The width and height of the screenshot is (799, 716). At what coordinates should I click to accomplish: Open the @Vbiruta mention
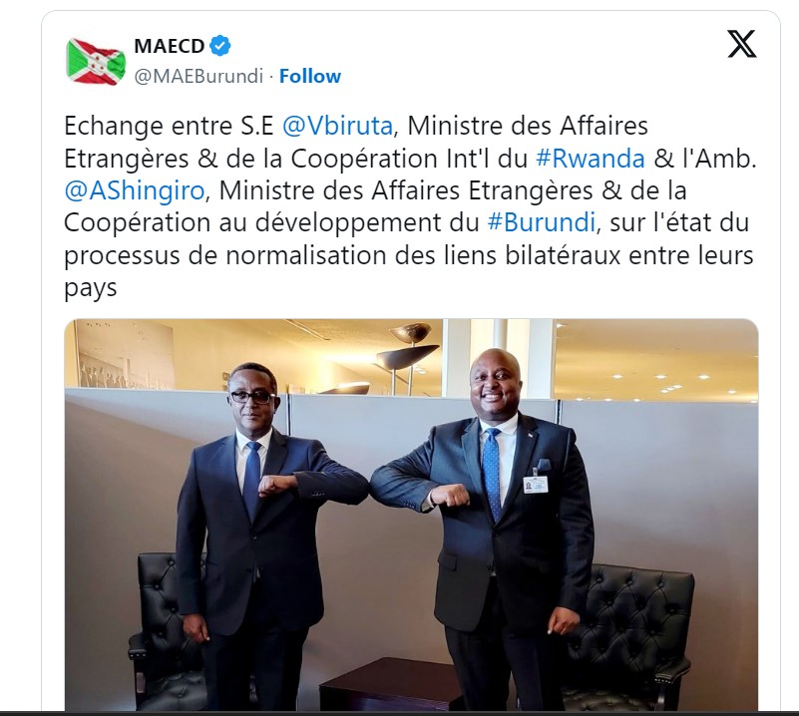[337, 126]
